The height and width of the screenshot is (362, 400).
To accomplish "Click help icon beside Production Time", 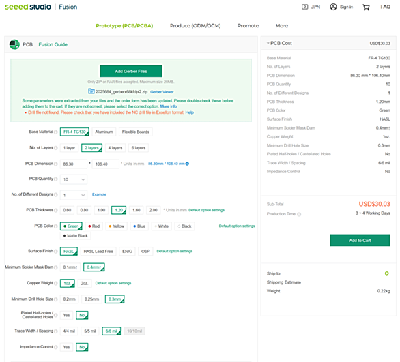I will coord(299,214).
